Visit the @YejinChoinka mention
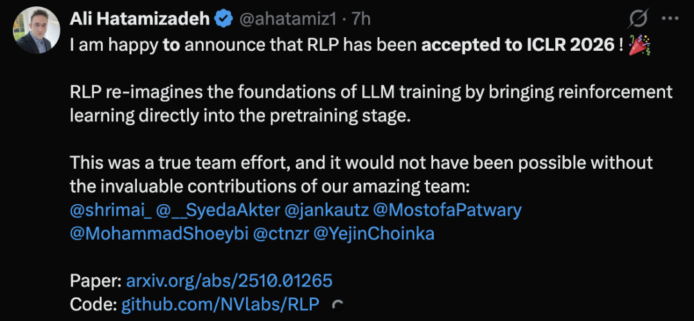Image resolution: width=694 pixels, height=321 pixels. click(x=373, y=234)
